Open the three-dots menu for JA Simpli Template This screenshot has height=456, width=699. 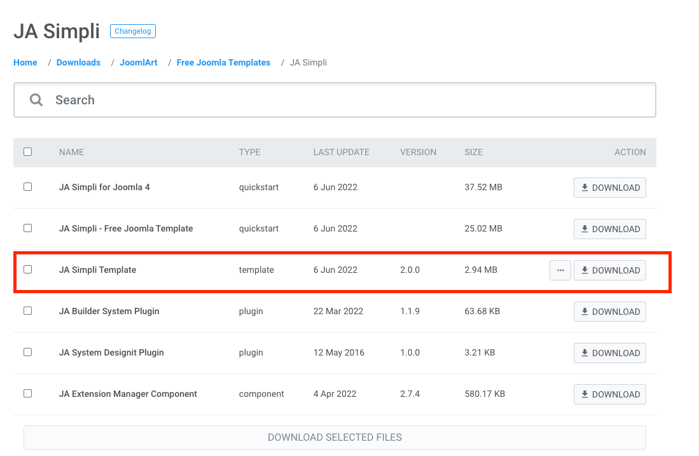(560, 270)
